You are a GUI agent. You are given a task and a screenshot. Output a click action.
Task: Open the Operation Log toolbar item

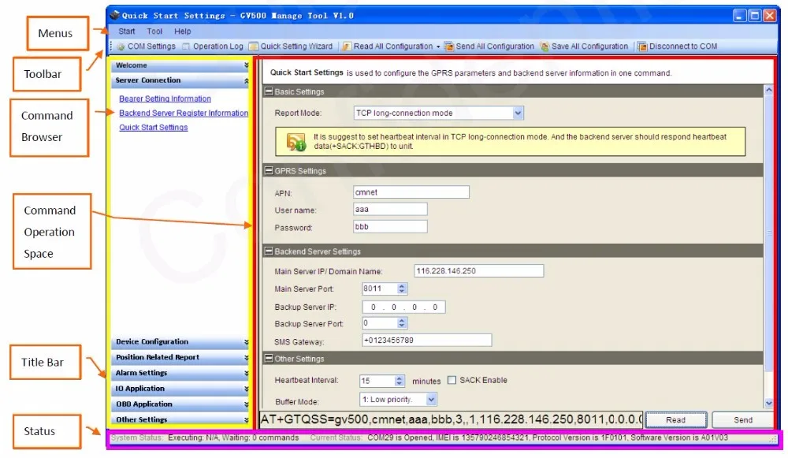213,47
